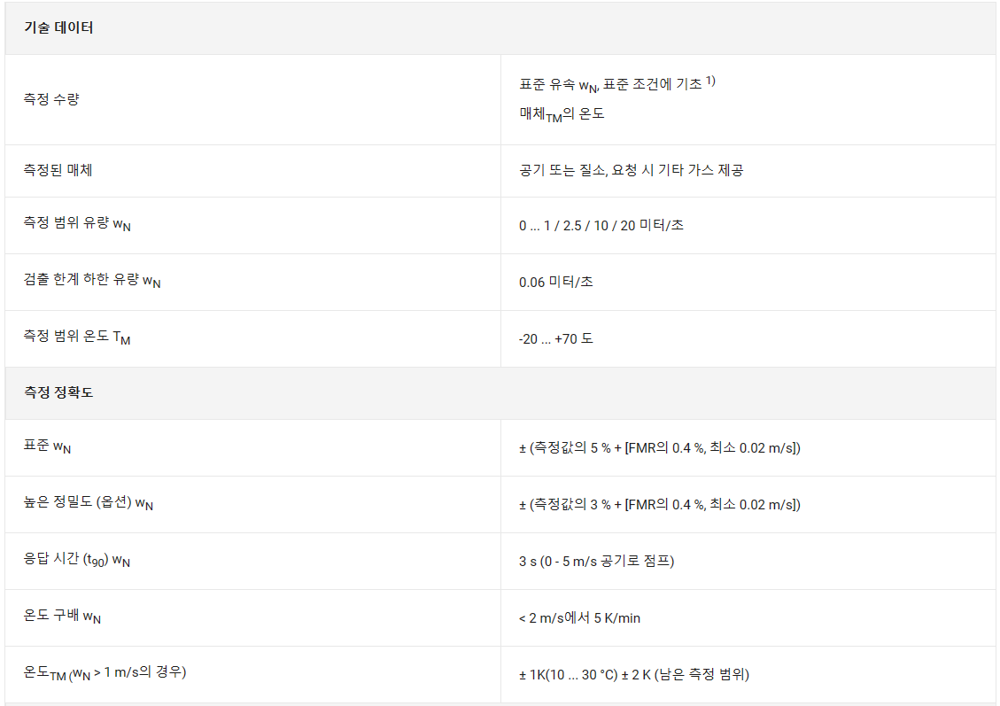Click the 0.06 미터/초 value
This screenshot has width=1000, height=706.
click(556, 282)
